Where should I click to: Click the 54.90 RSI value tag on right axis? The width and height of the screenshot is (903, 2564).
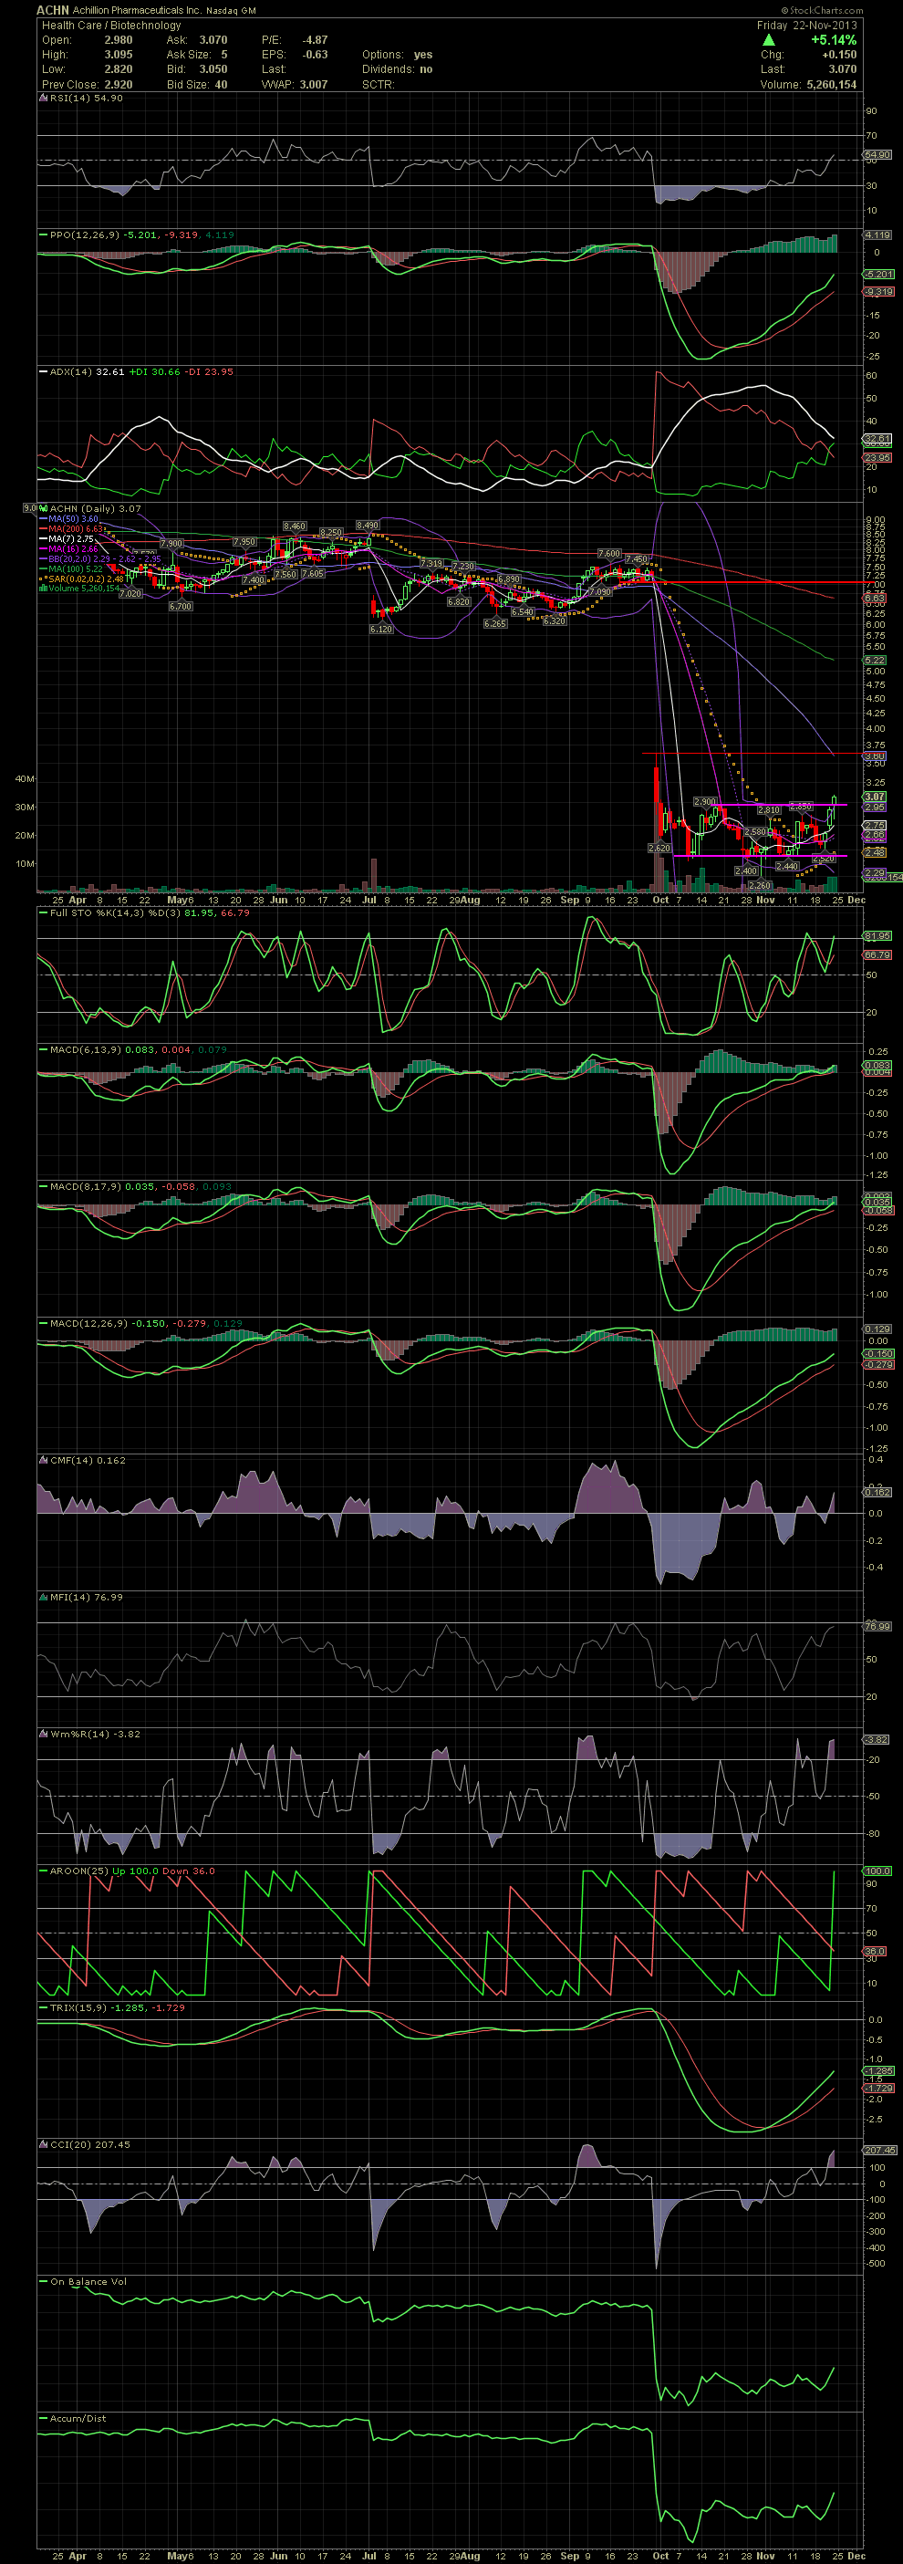click(877, 155)
